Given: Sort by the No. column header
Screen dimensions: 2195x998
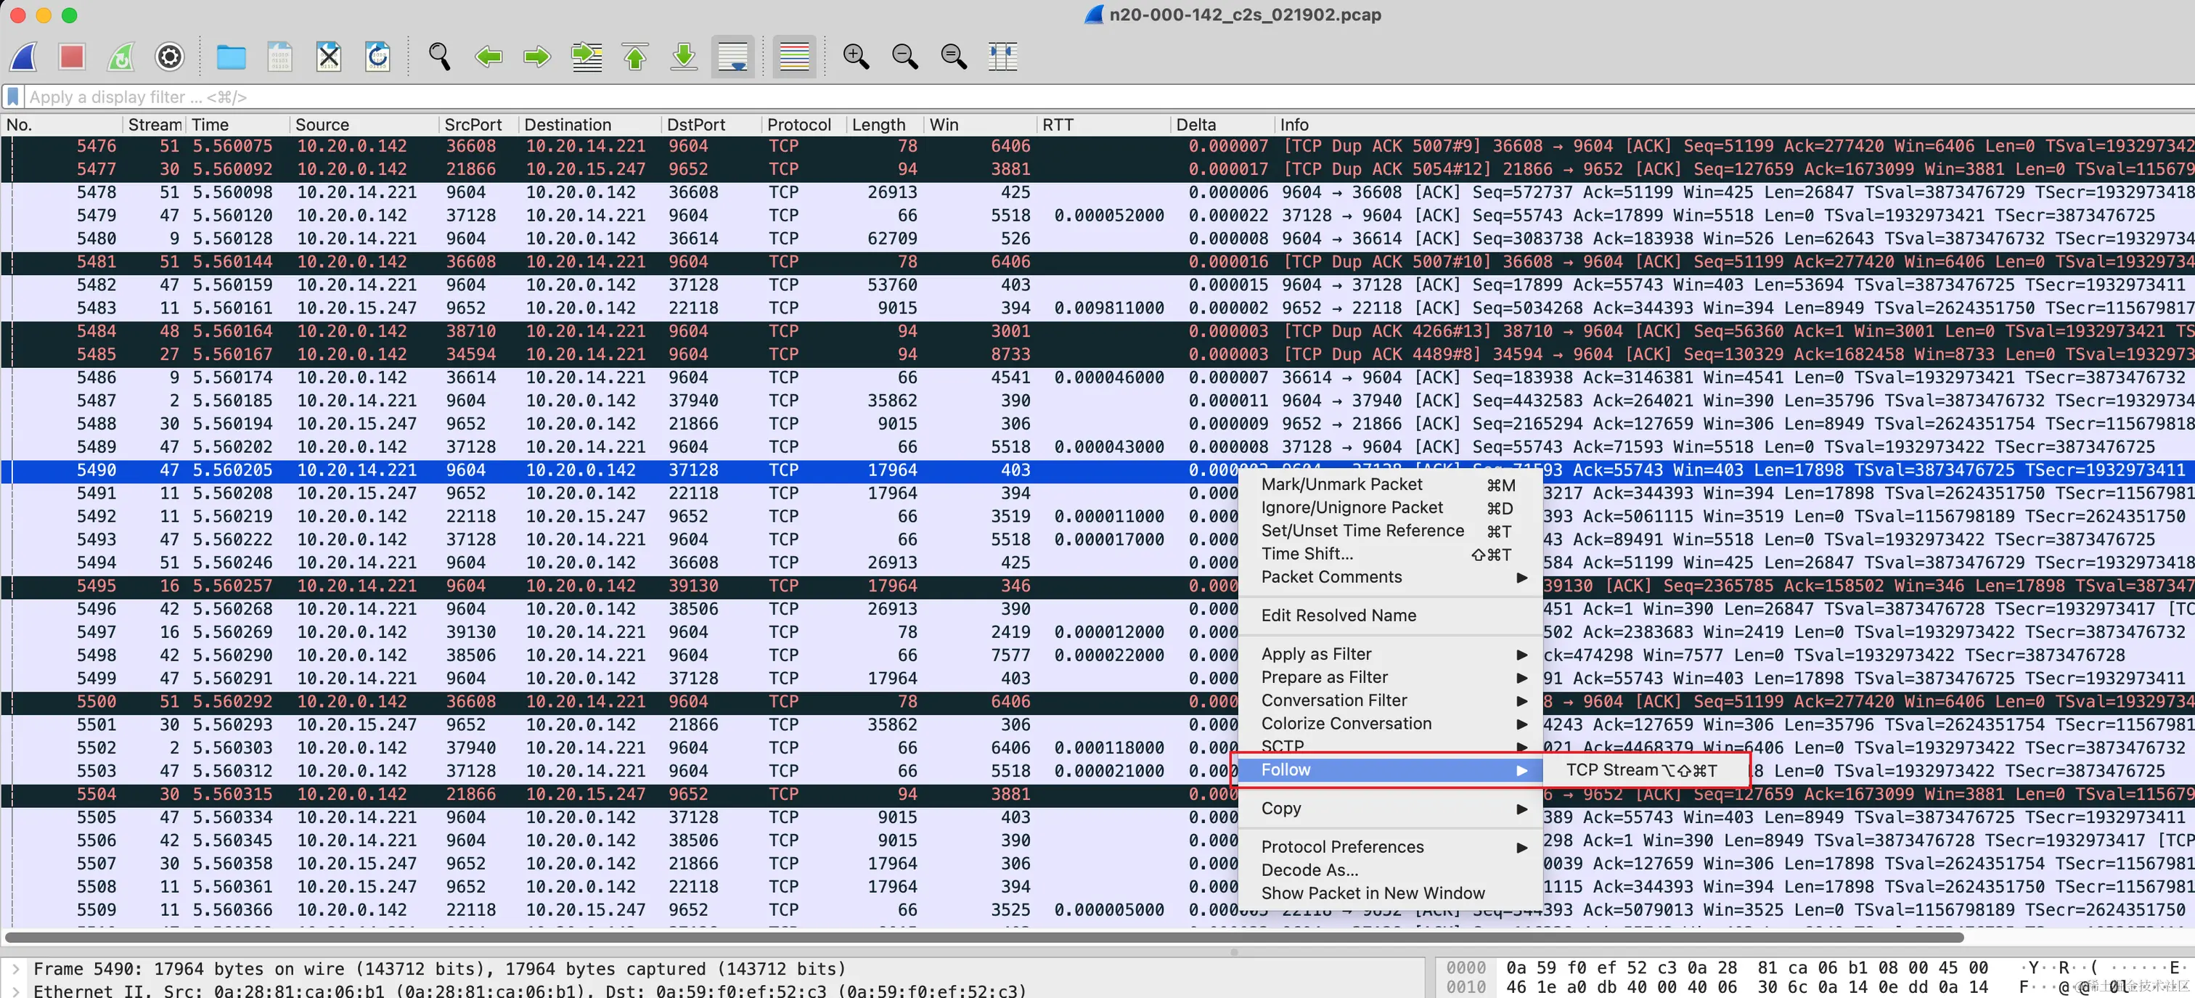Looking at the screenshot, I should click(62, 124).
